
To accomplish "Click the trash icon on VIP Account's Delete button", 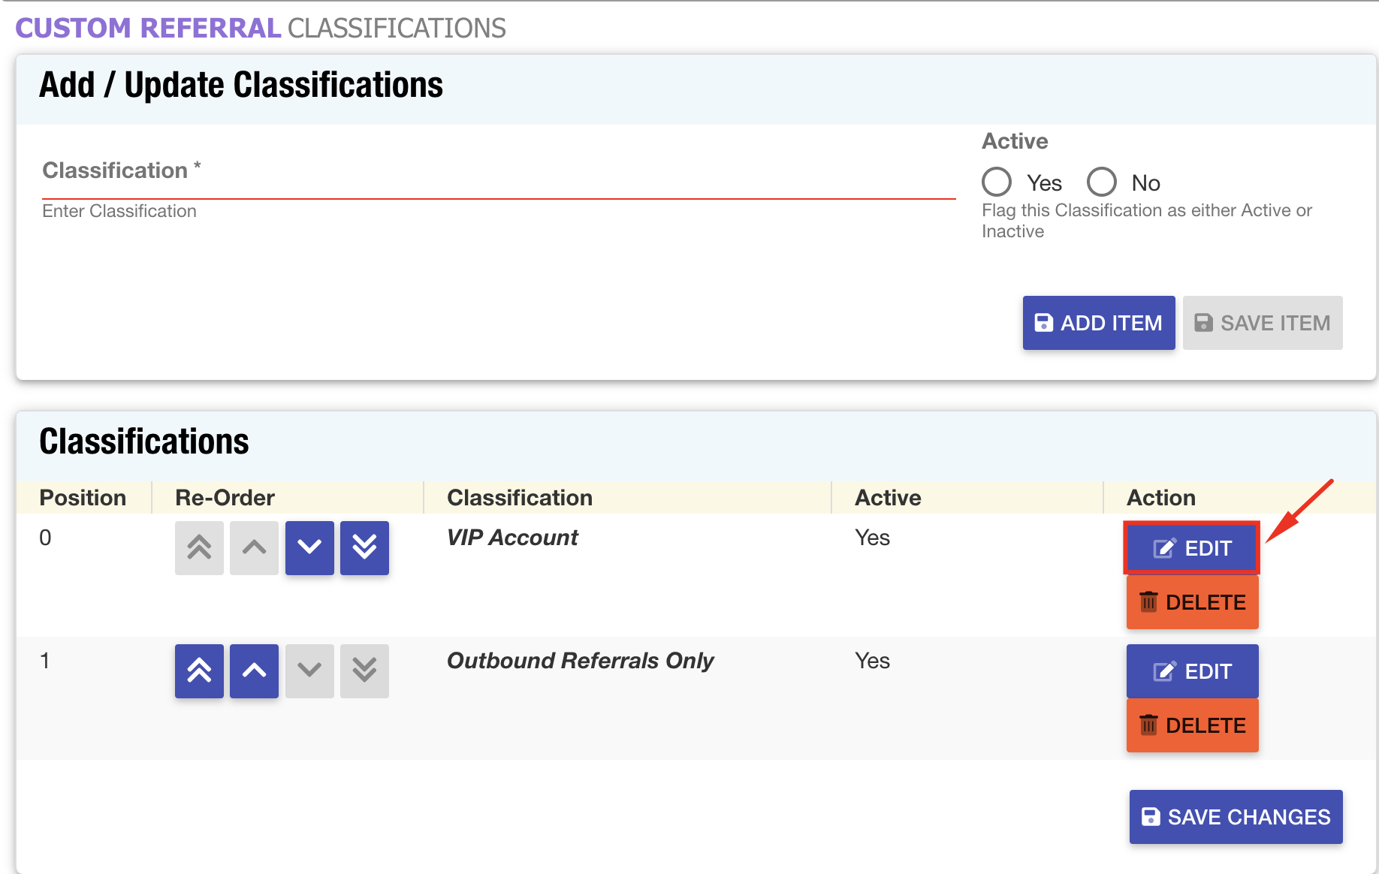I will click(1148, 601).
